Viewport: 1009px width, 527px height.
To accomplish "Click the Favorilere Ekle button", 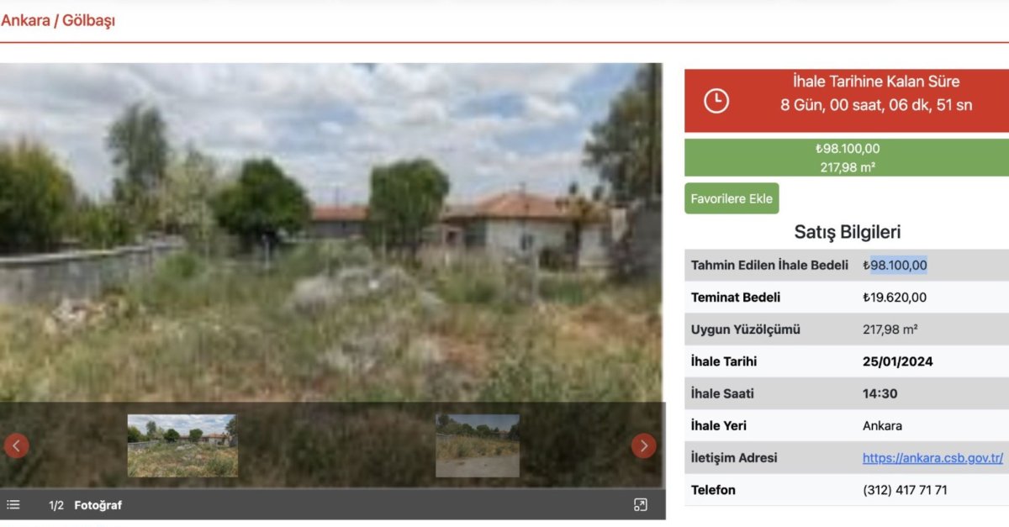I will (x=732, y=198).
